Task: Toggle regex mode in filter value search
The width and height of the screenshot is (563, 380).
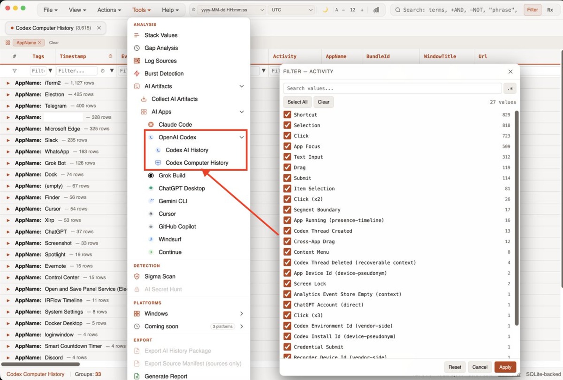Action: click(510, 88)
